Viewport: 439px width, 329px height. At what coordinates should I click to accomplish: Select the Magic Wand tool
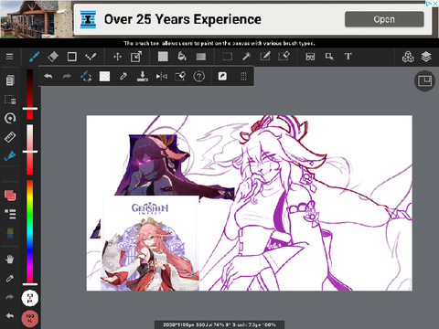pyautogui.click(x=246, y=57)
